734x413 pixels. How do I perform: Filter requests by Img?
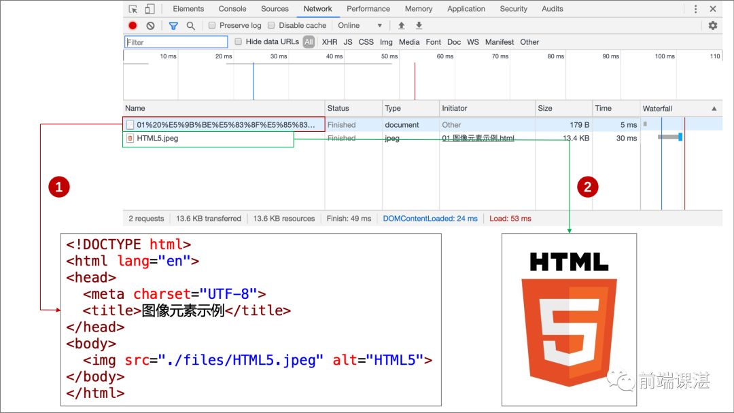[386, 42]
